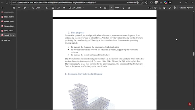Viewport: 195px width, 110px height.
Task: Expand the Highlight color dropdown
Action: [28, 8]
